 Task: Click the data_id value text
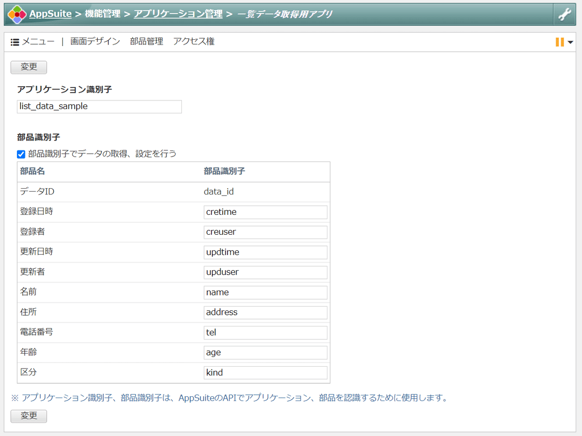point(219,192)
